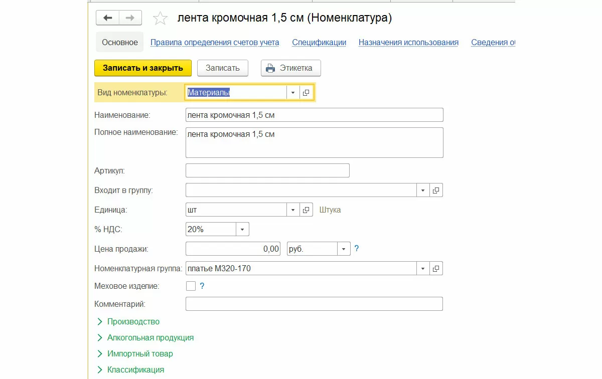Open the Номенклатурная группа linked form icon
The width and height of the screenshot is (602, 379).
tap(436, 269)
